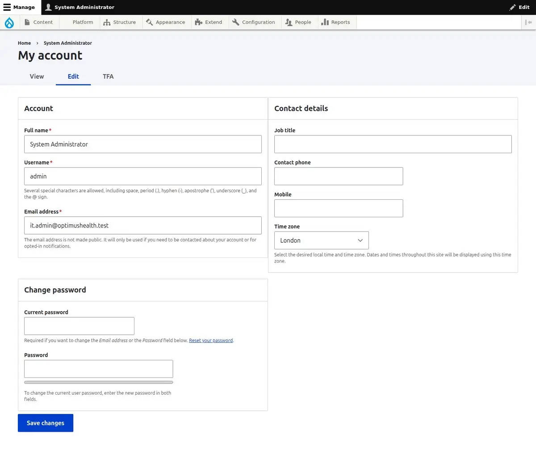
Task: Expand the Time zone dropdown
Action: (x=322, y=240)
